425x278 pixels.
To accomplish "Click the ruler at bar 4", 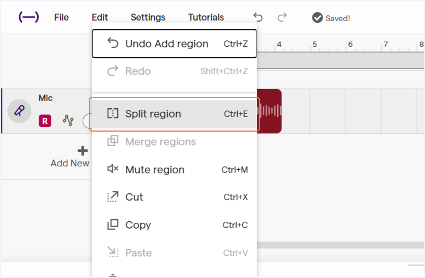I will point(279,44).
